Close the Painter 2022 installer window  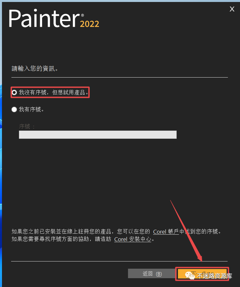point(232,9)
